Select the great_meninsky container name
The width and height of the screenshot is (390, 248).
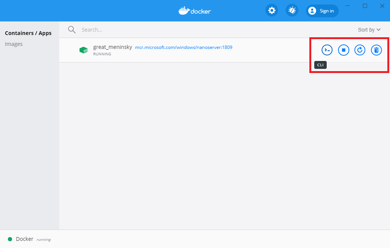[112, 47]
